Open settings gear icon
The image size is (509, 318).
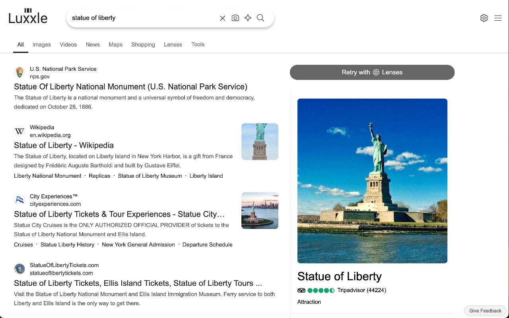[484, 18]
